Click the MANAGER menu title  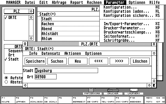(x=13, y=2)
